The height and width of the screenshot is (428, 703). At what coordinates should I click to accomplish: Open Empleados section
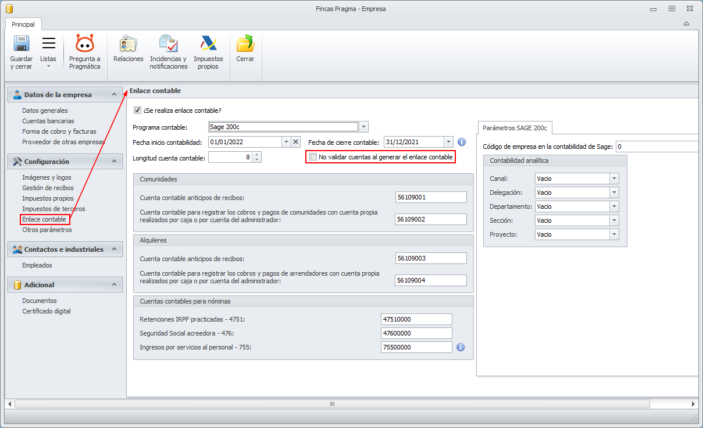point(37,265)
